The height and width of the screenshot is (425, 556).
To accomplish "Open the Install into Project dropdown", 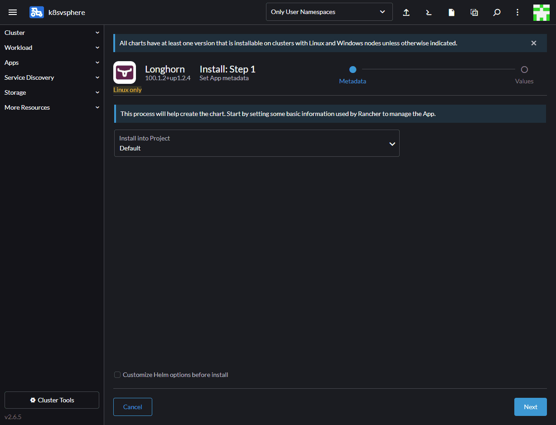I will pyautogui.click(x=257, y=143).
